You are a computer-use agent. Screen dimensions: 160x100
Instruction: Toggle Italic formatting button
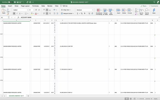tap(17, 13)
